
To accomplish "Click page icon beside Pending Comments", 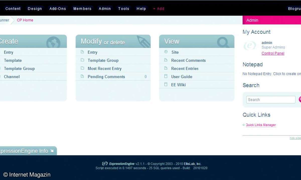I will pyautogui.click(x=82, y=76).
